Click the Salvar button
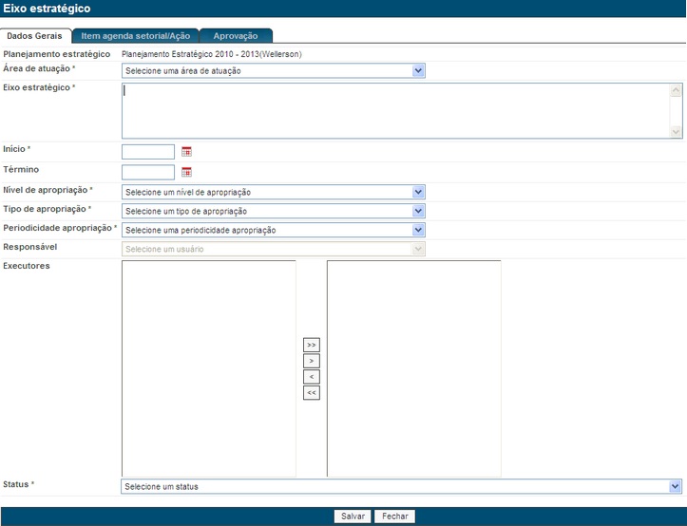 click(x=353, y=517)
